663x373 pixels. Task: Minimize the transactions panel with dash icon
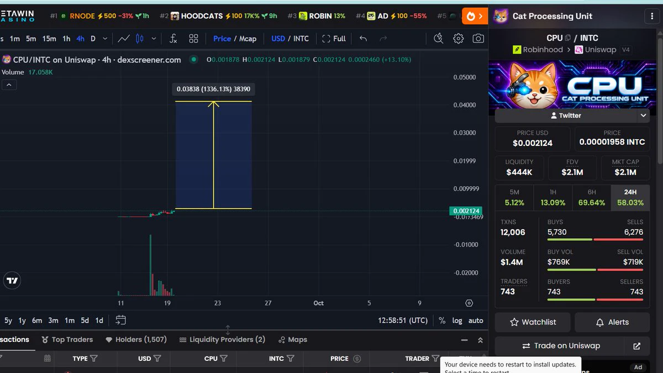pyautogui.click(x=464, y=340)
